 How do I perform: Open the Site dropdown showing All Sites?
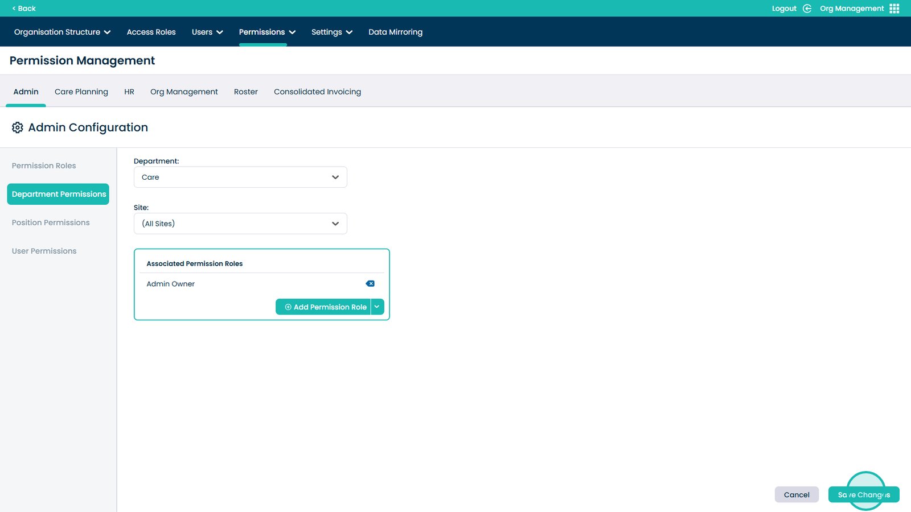240,224
